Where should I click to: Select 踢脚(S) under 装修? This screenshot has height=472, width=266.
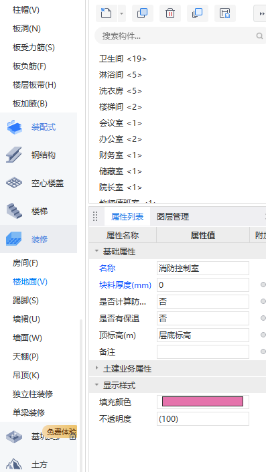[25, 301]
